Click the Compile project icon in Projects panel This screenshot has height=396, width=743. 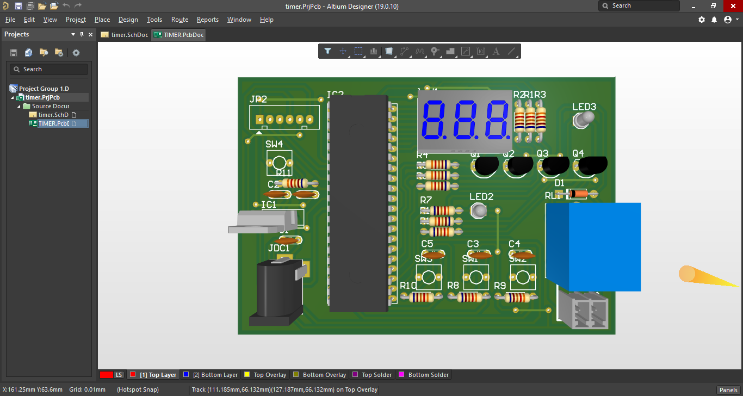pos(28,53)
